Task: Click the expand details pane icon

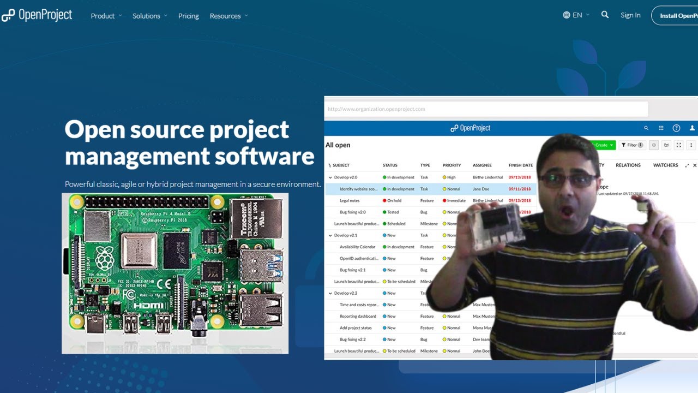Action: point(687,165)
